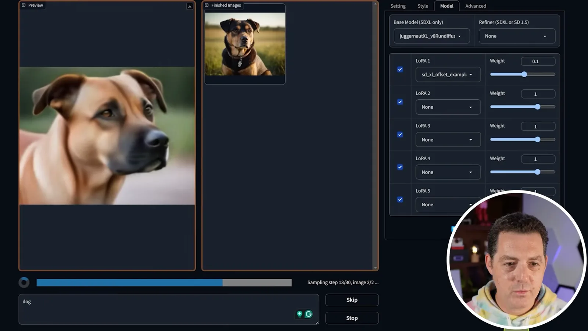Click the spinning progress indicator
The height and width of the screenshot is (331, 588).
point(24,282)
